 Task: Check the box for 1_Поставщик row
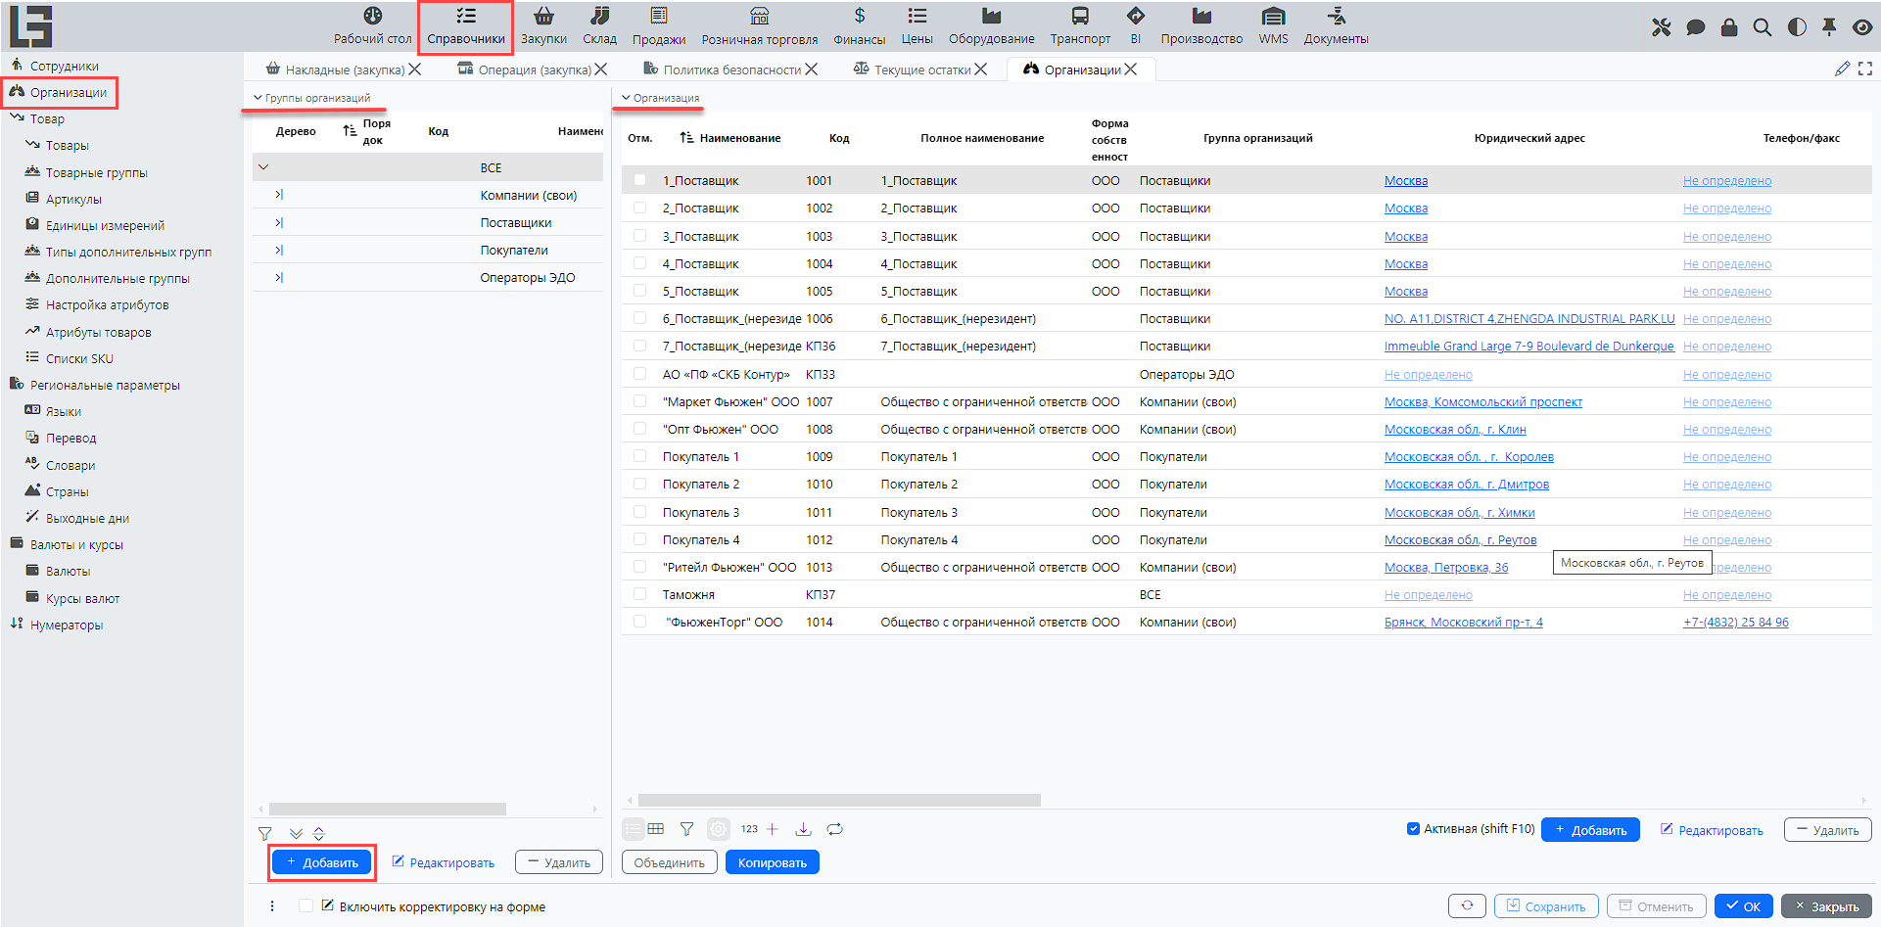639,180
